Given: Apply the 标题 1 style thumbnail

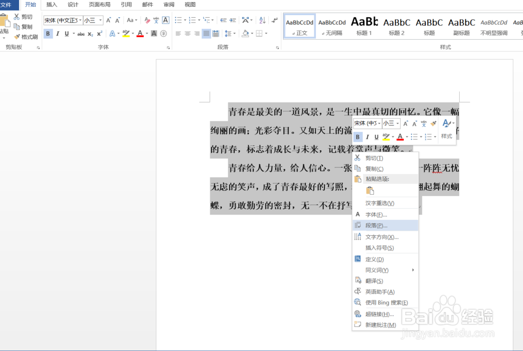Looking at the screenshot, I should (365, 26).
